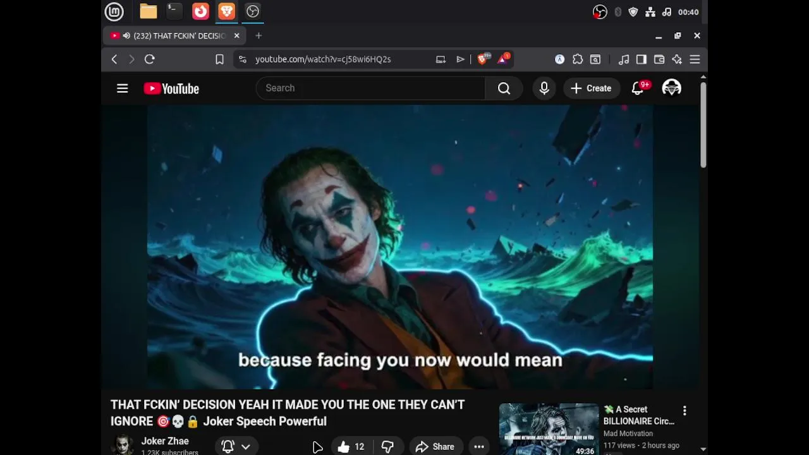
Task: Click the Create button
Action: click(591, 88)
